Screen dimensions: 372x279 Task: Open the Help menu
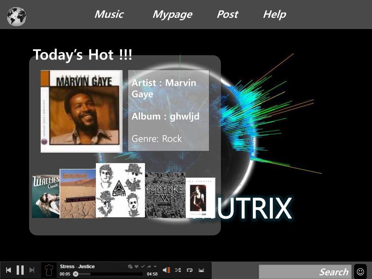(274, 15)
